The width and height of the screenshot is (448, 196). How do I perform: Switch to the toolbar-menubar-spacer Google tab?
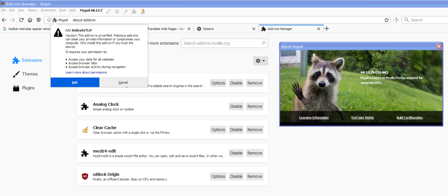[x=26, y=29]
